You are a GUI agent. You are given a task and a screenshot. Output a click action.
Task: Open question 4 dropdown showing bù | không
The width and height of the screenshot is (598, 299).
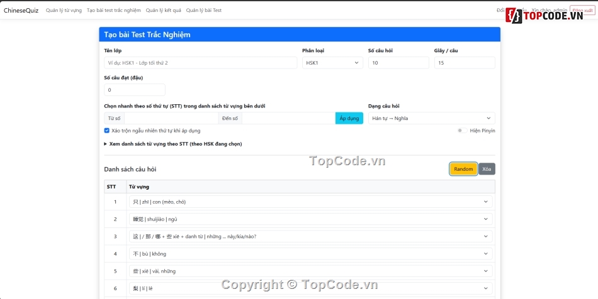(x=311, y=254)
